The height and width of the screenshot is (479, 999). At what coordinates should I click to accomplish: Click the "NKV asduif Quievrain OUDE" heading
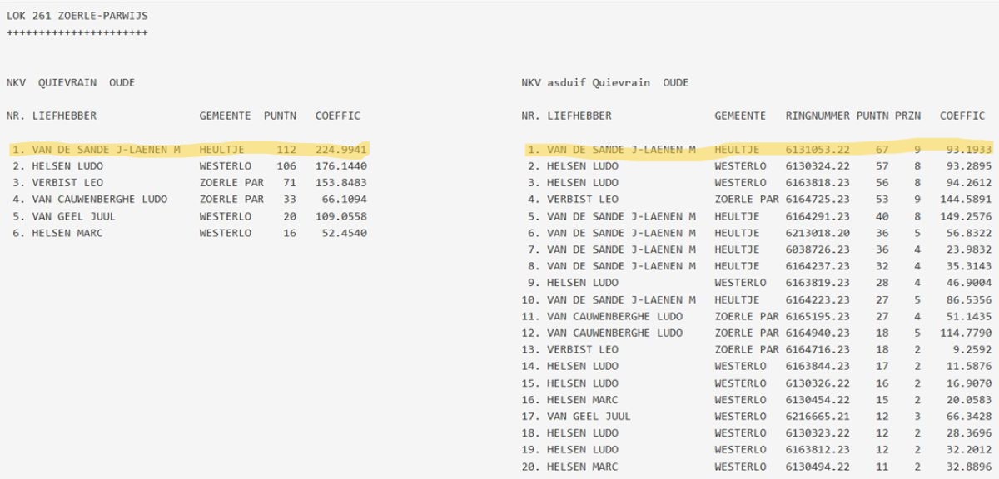tap(604, 82)
